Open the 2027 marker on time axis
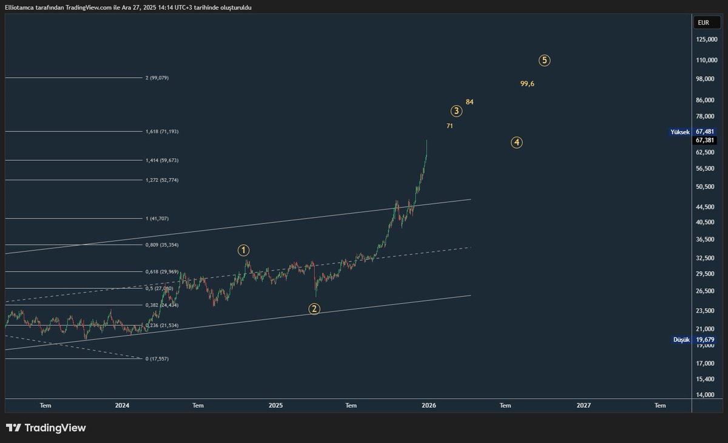The height and width of the screenshot is (443, 728). pyautogui.click(x=584, y=405)
